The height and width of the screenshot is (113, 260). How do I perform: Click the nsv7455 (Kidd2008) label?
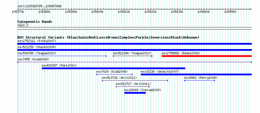click(x=33, y=59)
